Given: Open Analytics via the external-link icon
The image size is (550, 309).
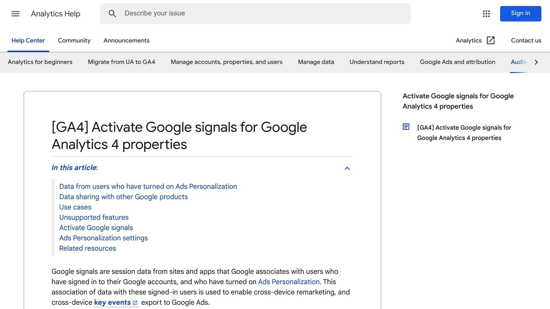Looking at the screenshot, I should click(491, 40).
